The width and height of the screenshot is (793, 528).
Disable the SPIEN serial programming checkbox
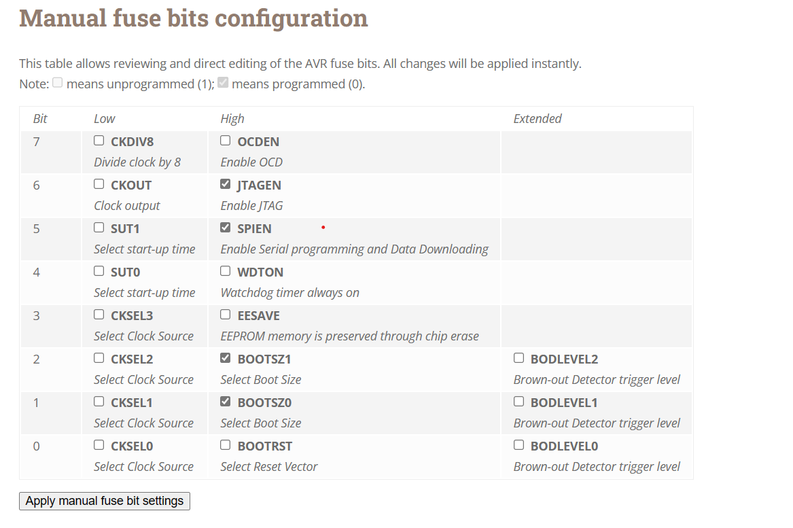point(226,228)
